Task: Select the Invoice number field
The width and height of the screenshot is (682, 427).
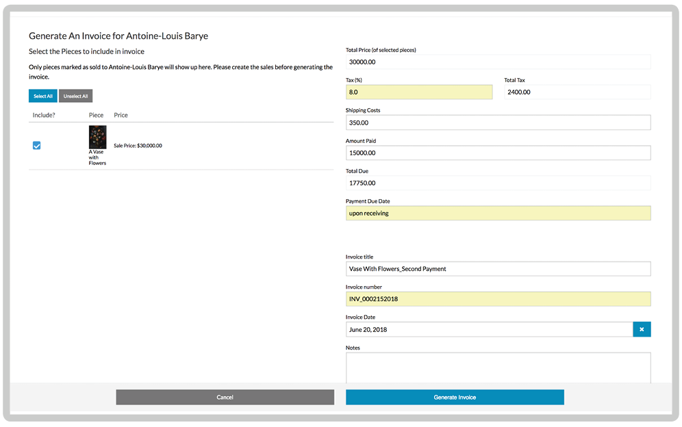Action: coord(498,299)
